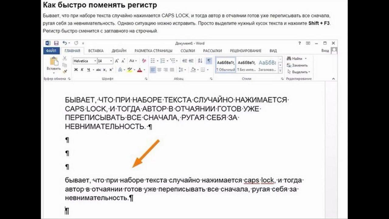
Task: Open Word Help question mark
Action: [x=300, y=43]
